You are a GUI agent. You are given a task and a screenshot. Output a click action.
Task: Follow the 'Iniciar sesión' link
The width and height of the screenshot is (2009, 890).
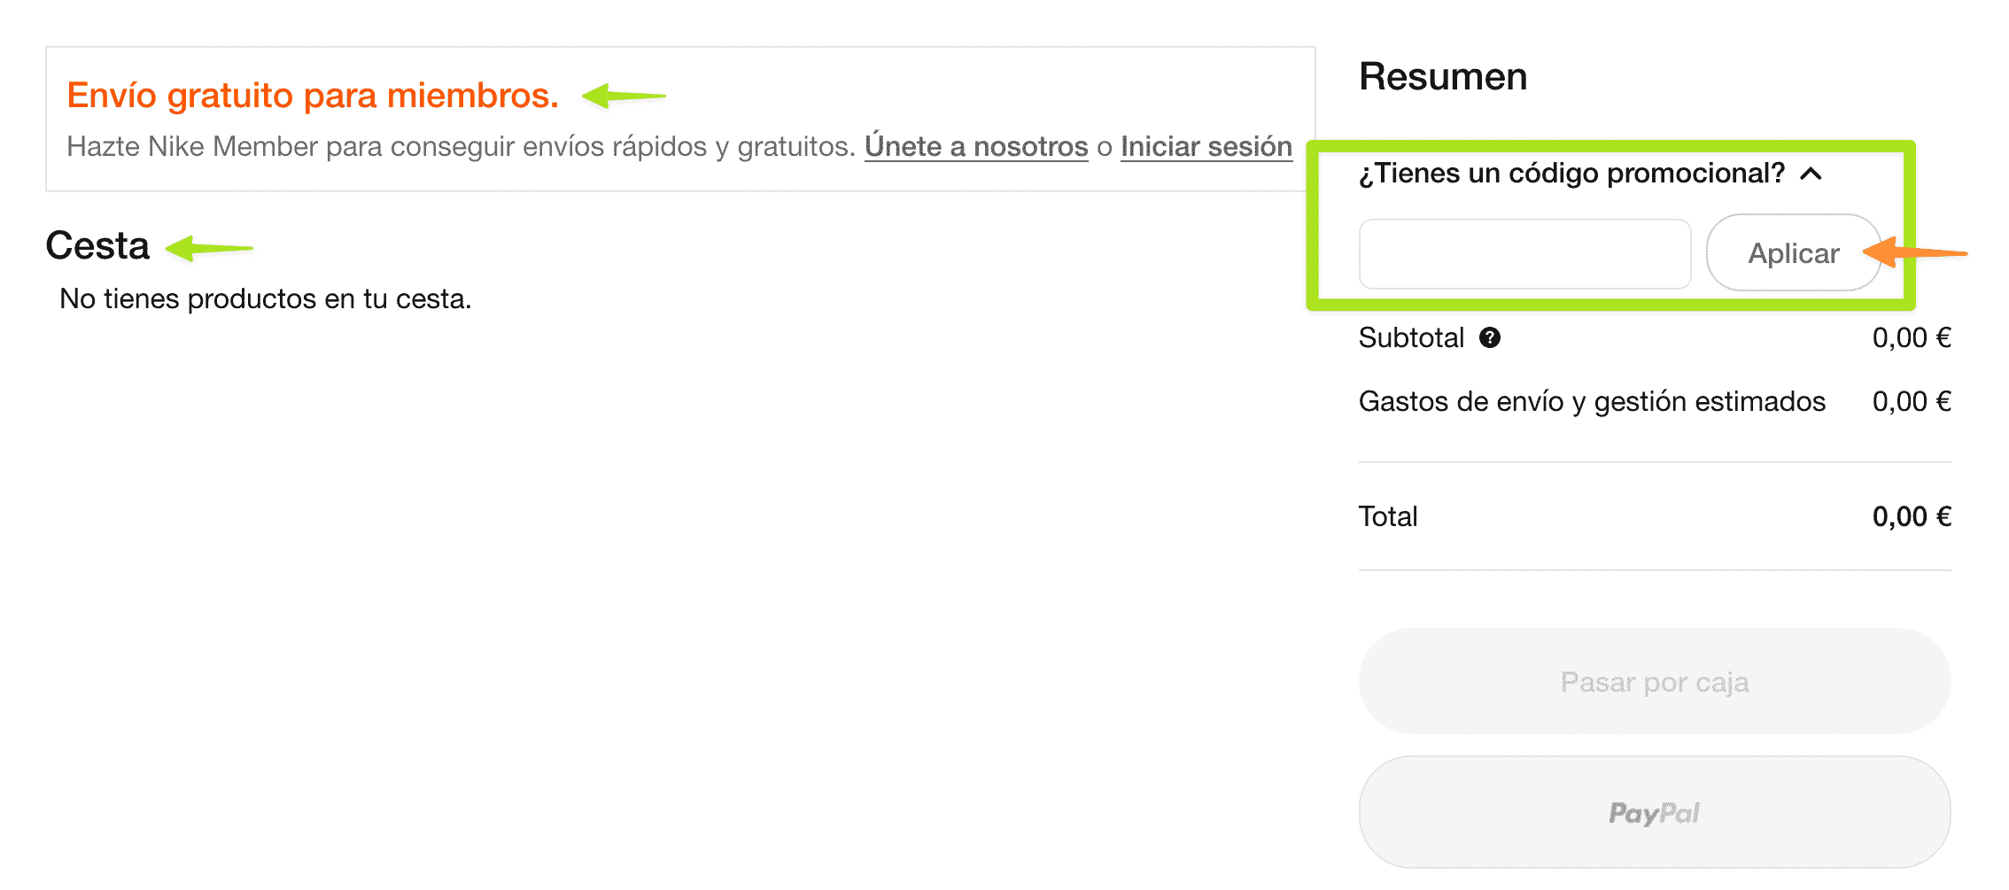click(1206, 146)
